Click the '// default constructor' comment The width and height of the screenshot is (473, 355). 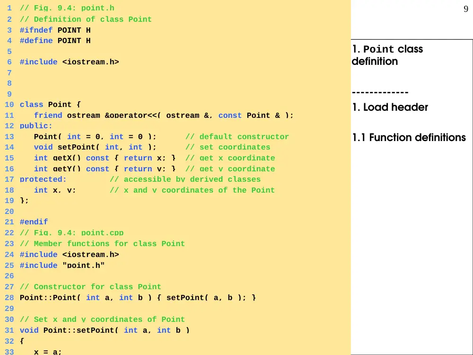coord(237,137)
